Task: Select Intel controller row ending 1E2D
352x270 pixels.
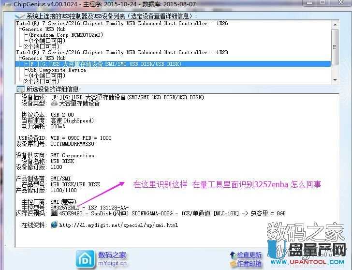Action: [122, 52]
